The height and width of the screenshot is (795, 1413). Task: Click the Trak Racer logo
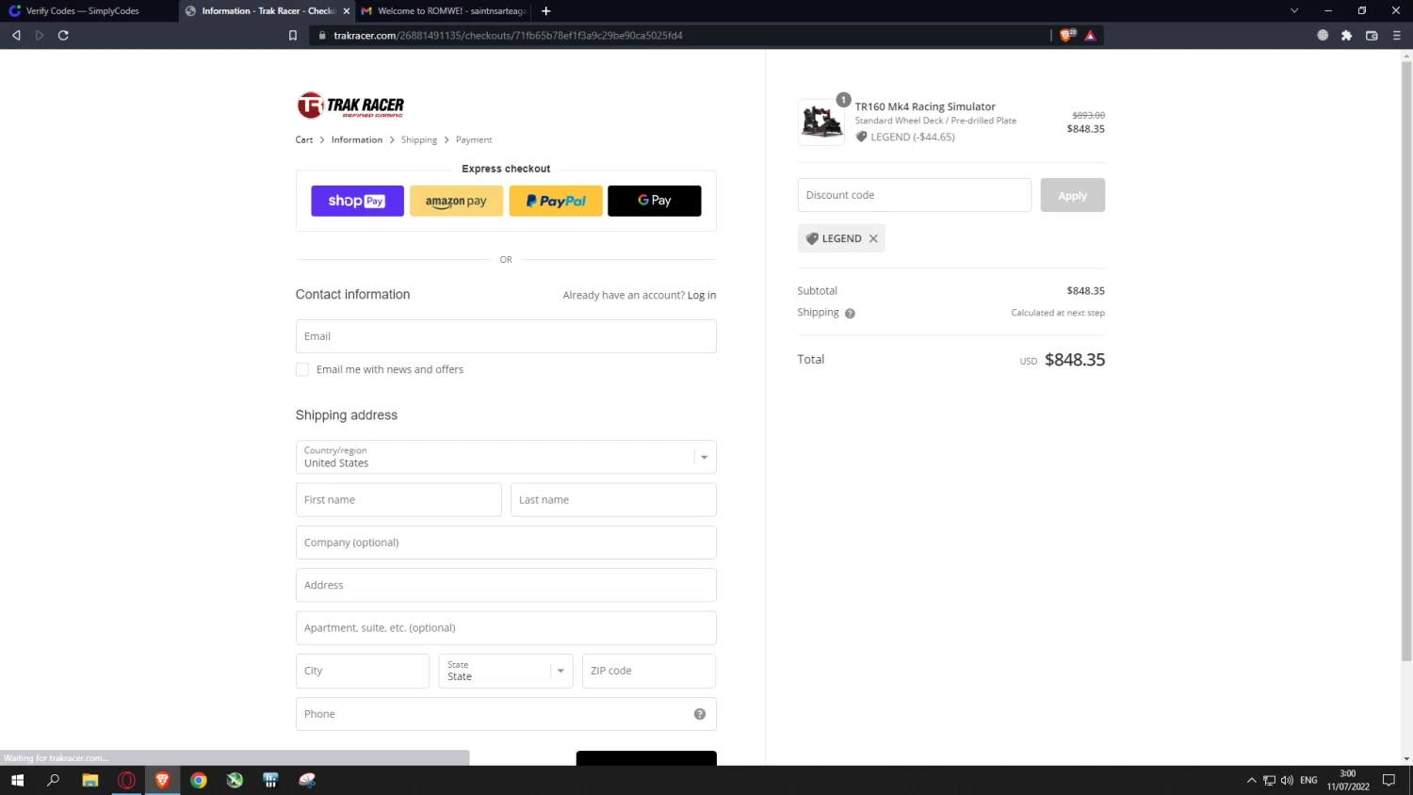coord(350,105)
